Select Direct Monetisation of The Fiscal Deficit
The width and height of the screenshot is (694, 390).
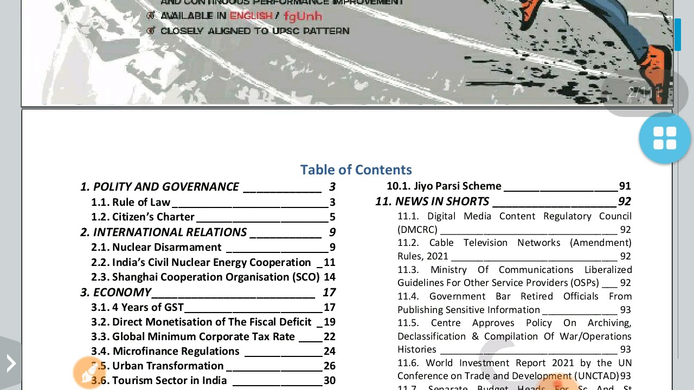pos(213,322)
